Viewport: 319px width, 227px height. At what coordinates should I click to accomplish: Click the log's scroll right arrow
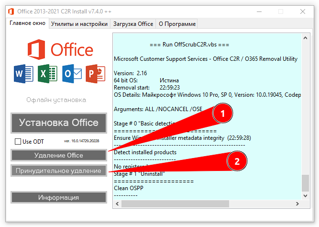pos(297,204)
